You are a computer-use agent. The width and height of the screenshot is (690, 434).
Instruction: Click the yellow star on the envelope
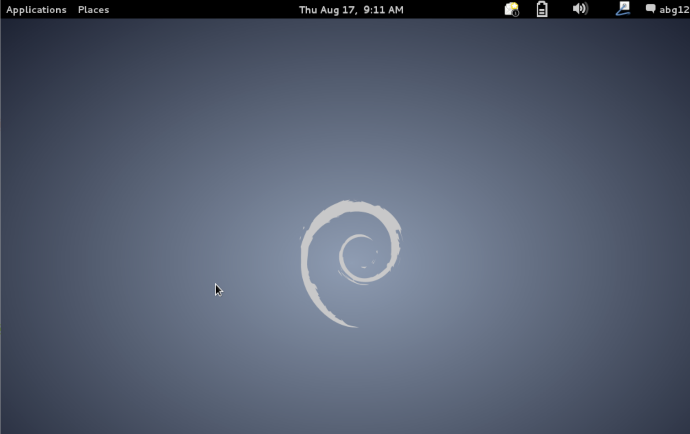(x=514, y=5)
